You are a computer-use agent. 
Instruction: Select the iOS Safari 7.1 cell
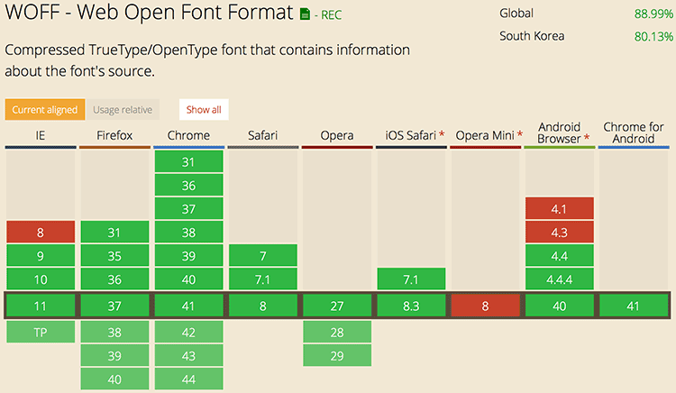click(411, 279)
